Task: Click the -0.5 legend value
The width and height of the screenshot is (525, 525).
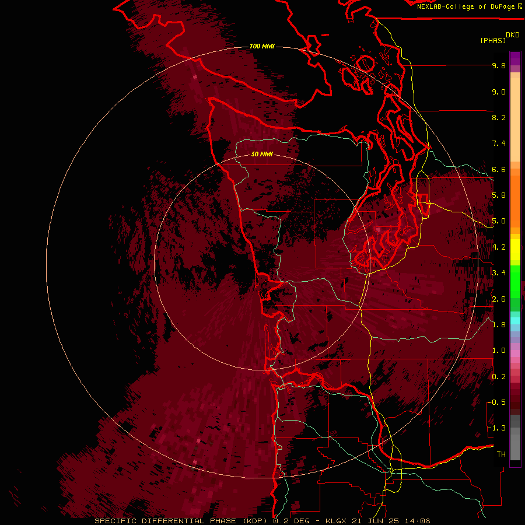Action: pyautogui.click(x=496, y=402)
